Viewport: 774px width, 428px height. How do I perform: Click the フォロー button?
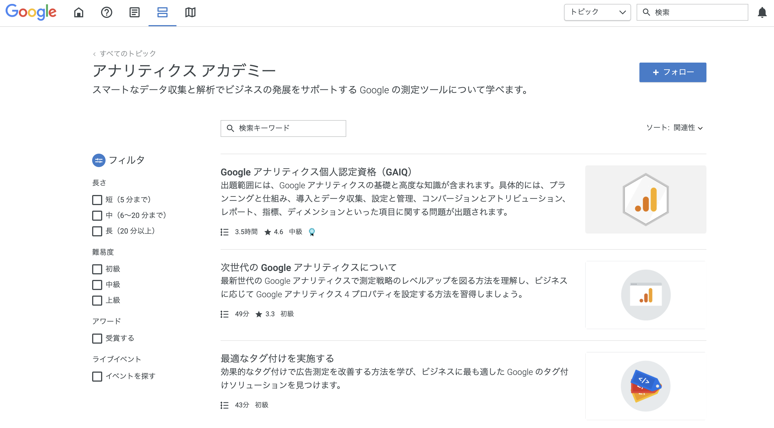[x=673, y=72]
